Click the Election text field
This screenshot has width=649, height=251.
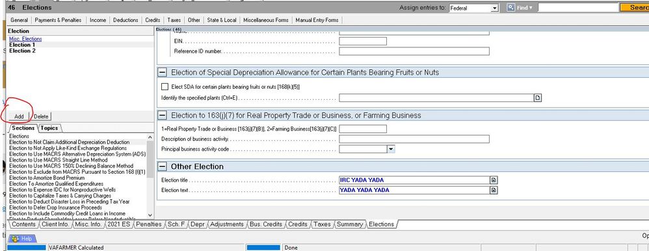pos(414,190)
